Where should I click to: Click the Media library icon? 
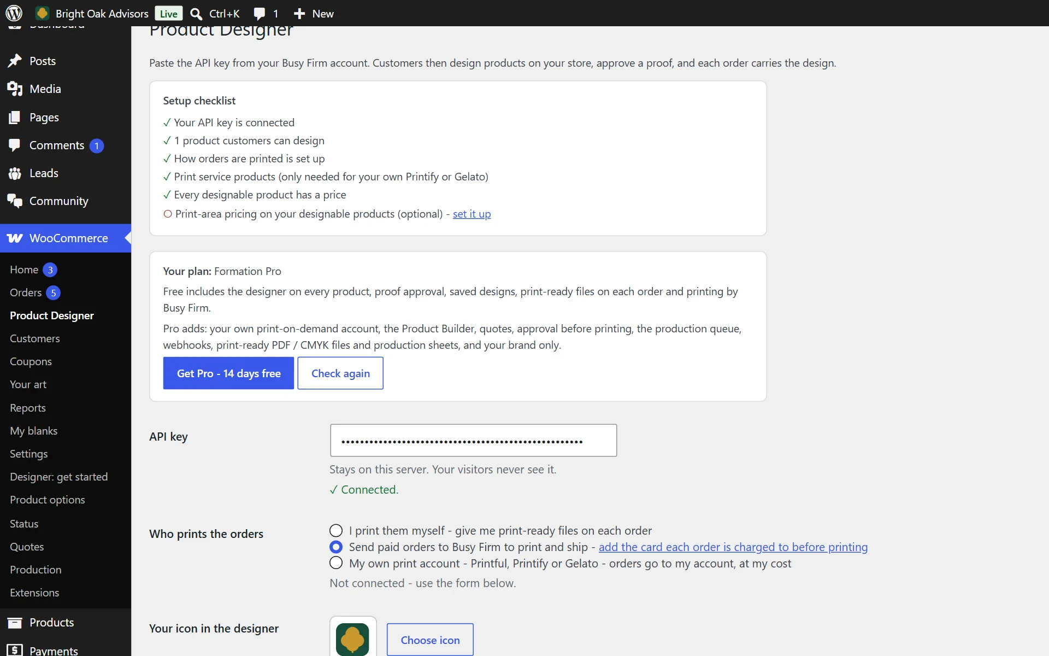15,89
